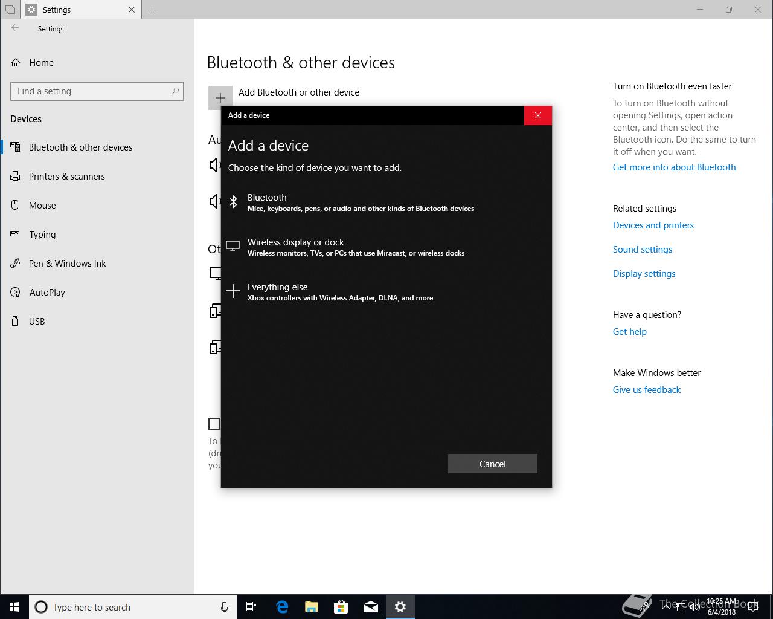Click the Everything else plus icon
This screenshot has height=619, width=773.
tap(233, 291)
